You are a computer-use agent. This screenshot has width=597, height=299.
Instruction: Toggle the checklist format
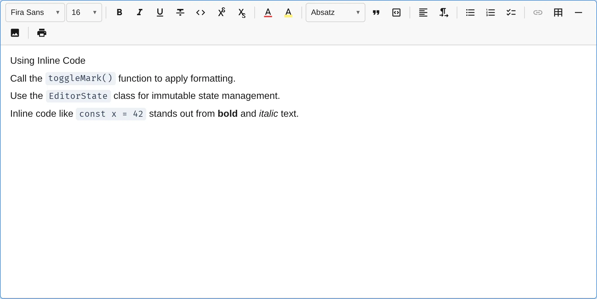[x=511, y=13]
